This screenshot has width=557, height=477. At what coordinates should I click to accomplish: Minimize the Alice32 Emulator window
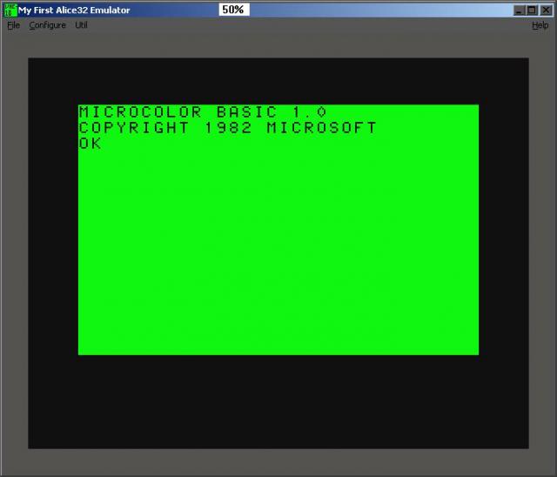pos(520,10)
